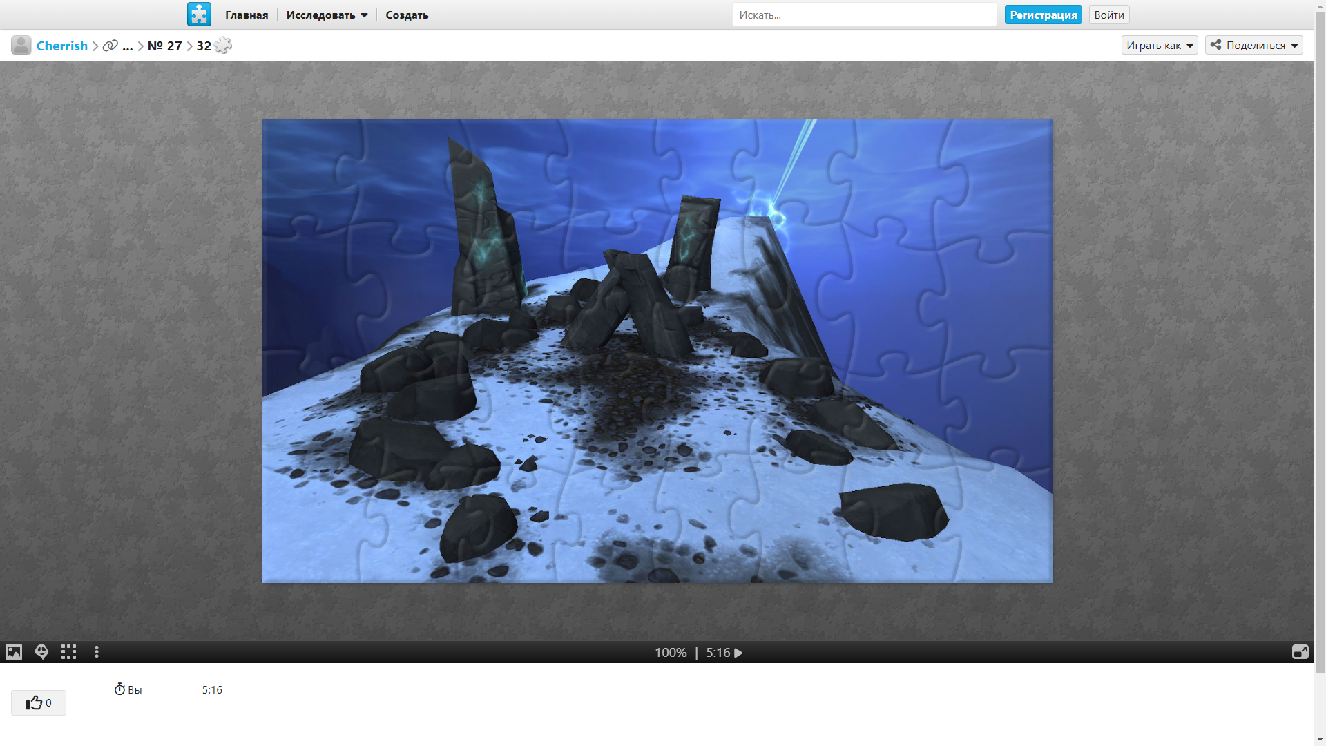Image resolution: width=1326 pixels, height=746 pixels.
Task: Click the completed puzzle image
Action: point(657,351)
